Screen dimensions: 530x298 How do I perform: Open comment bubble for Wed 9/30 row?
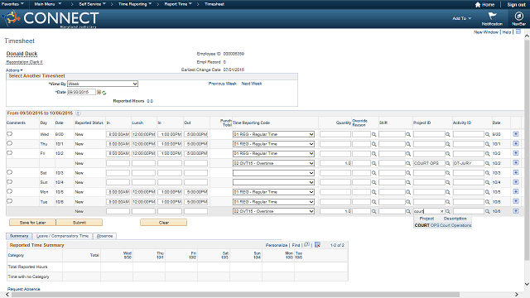coord(9,134)
